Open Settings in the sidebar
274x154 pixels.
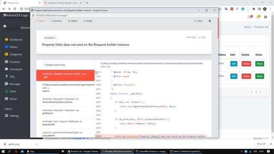pos(12,116)
